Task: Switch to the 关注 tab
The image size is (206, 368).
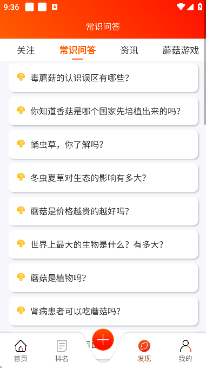Action: (x=26, y=50)
